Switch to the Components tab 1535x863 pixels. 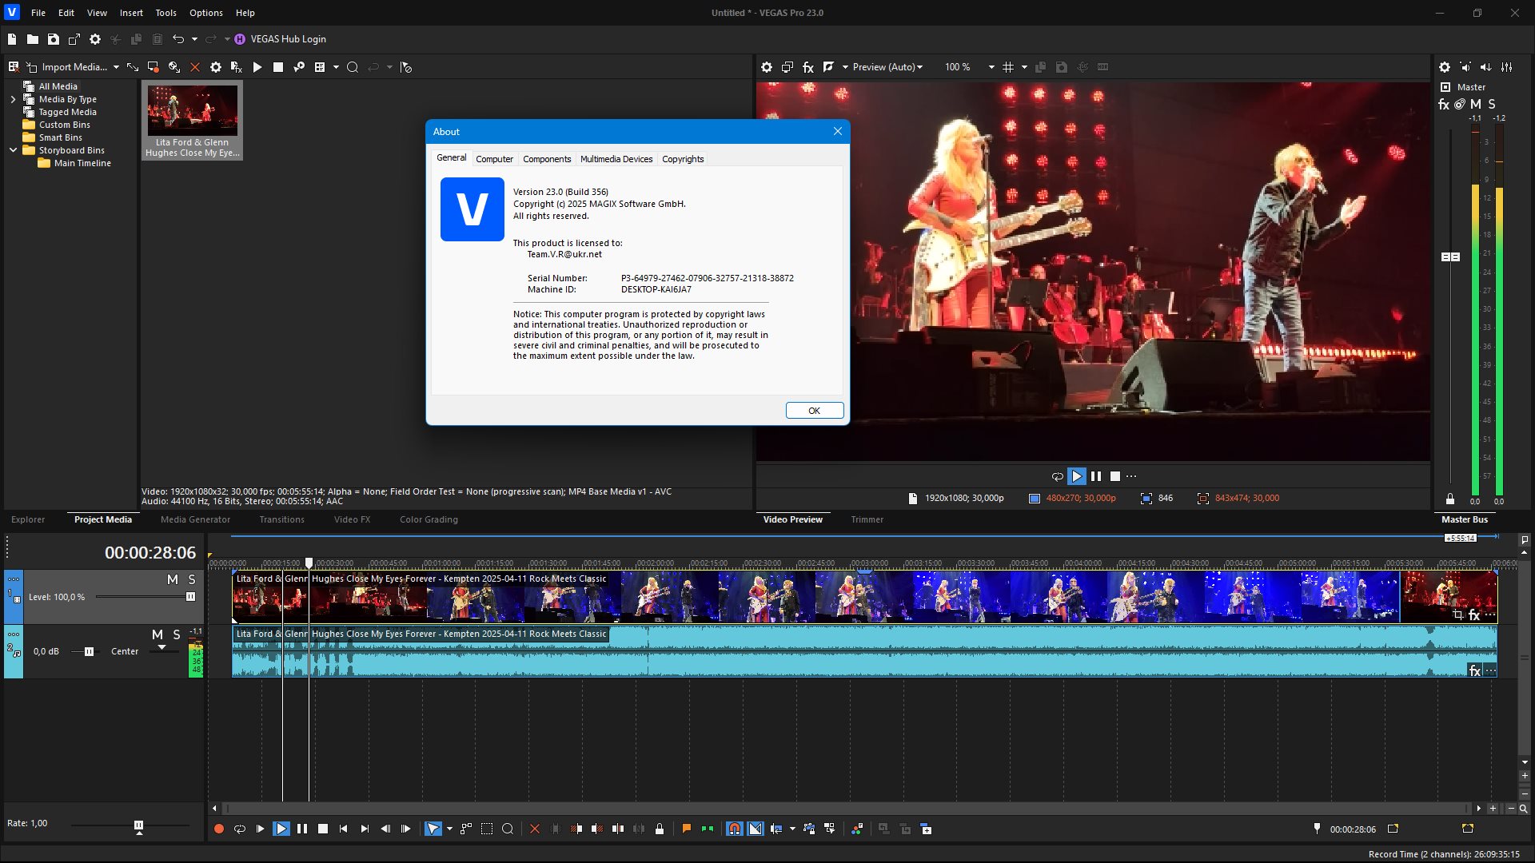547,159
